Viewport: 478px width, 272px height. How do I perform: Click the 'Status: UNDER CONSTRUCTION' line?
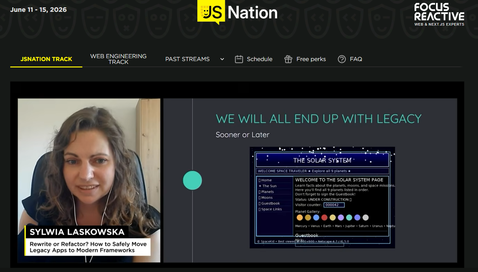[x=323, y=199]
